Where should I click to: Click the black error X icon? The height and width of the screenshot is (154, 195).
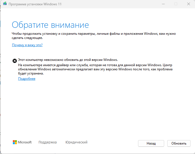click(x=15, y=61)
